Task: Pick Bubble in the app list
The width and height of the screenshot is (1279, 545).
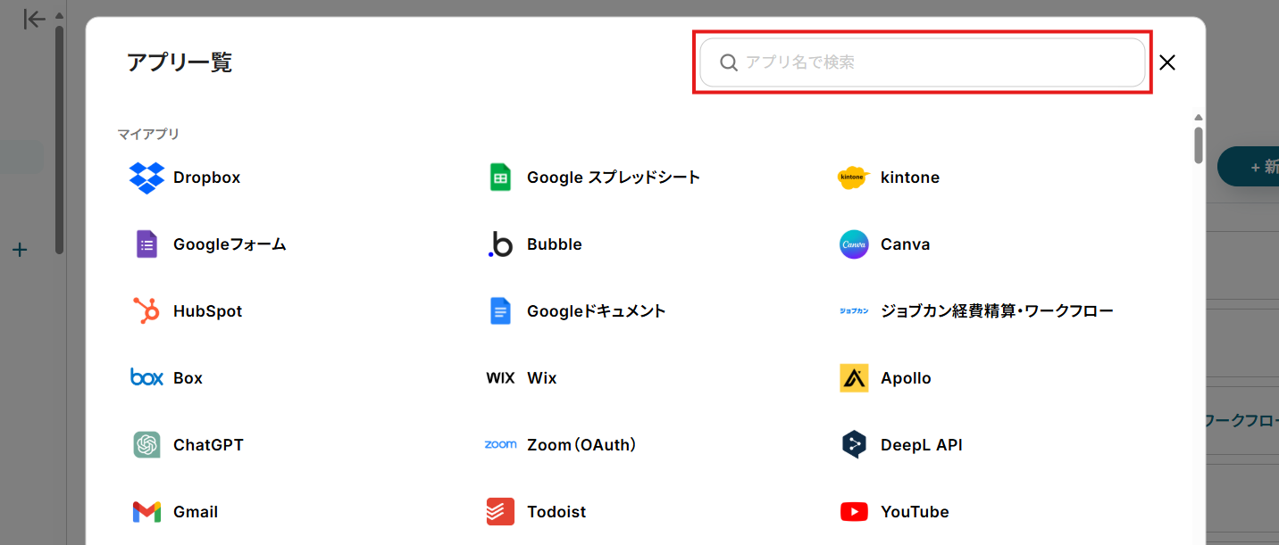Action: pyautogui.click(x=555, y=244)
